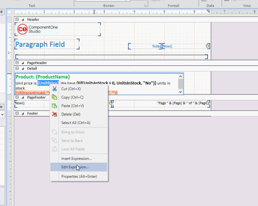Click the red Delete icon in context menu
The height and width of the screenshot is (206, 258).
point(54,114)
